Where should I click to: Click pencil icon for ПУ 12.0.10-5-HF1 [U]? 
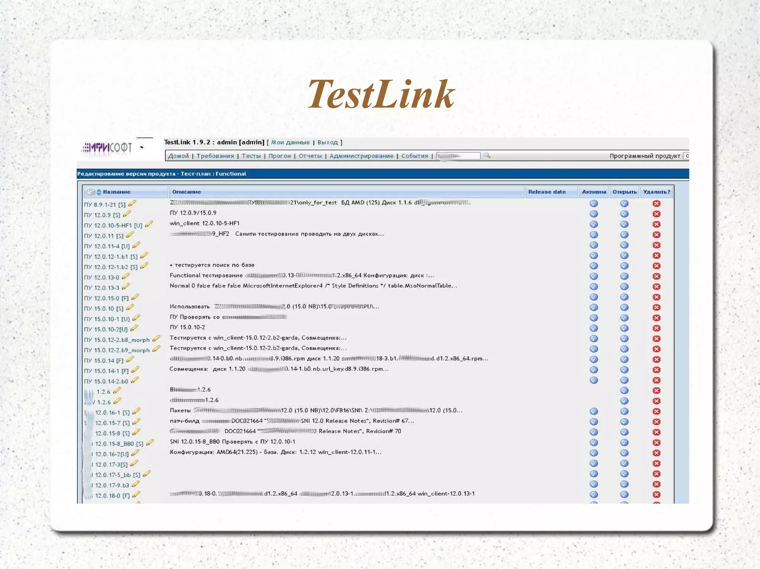pos(149,224)
